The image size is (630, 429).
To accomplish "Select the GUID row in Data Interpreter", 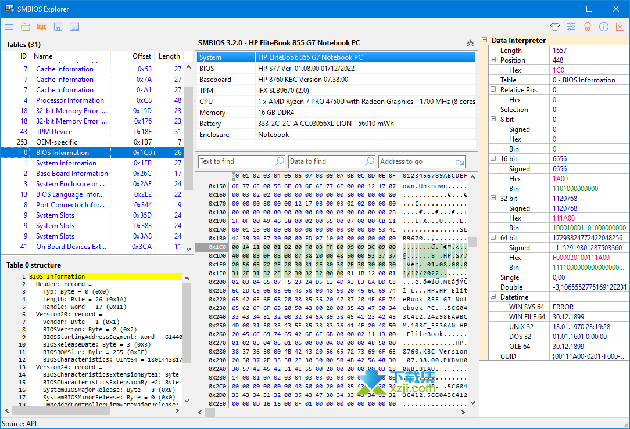I will (x=559, y=356).
